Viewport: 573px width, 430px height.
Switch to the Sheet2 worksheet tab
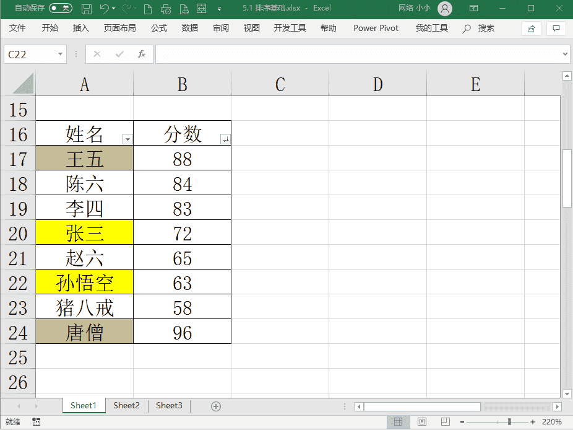pos(126,405)
